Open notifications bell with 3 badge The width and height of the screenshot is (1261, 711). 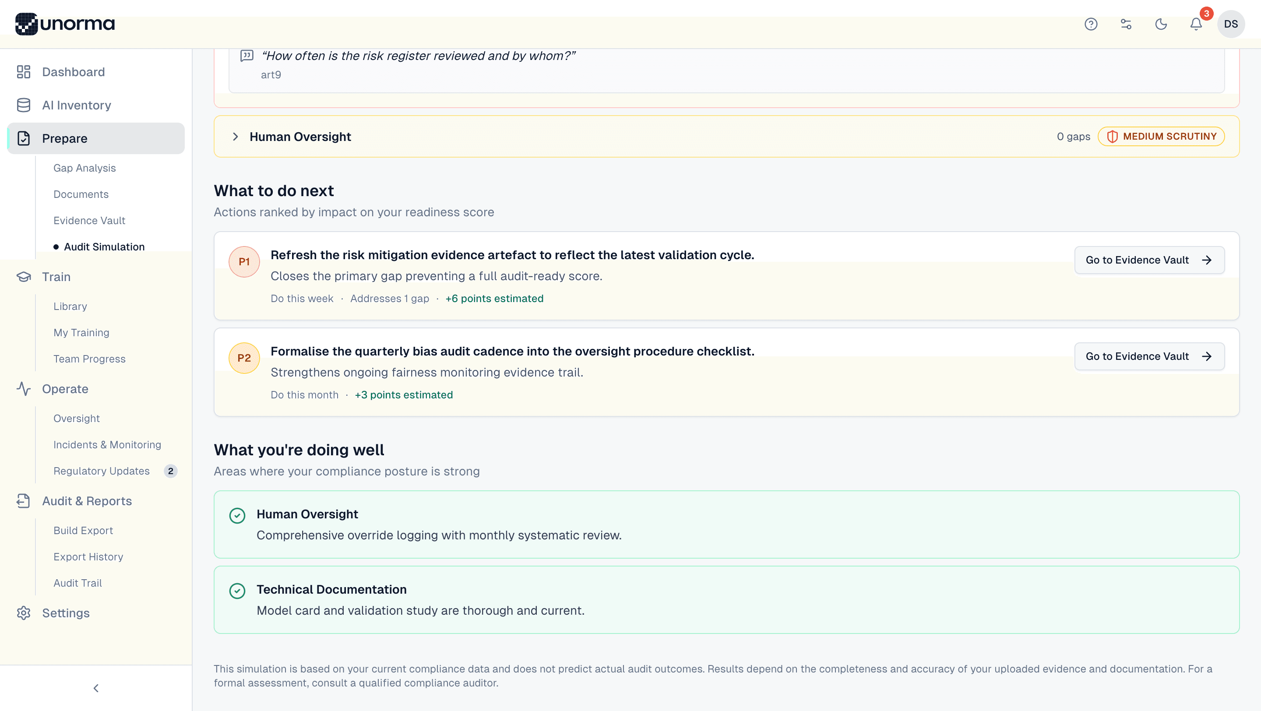click(x=1196, y=24)
